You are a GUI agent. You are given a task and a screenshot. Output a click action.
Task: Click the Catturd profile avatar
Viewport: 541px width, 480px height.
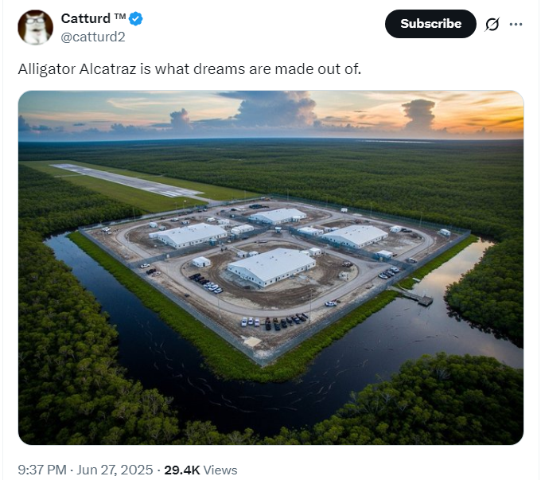click(36, 27)
